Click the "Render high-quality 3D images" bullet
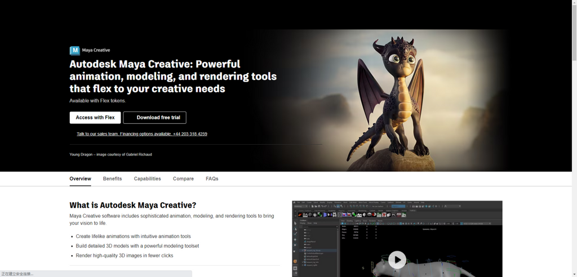577x277 pixels. [x=125, y=256]
